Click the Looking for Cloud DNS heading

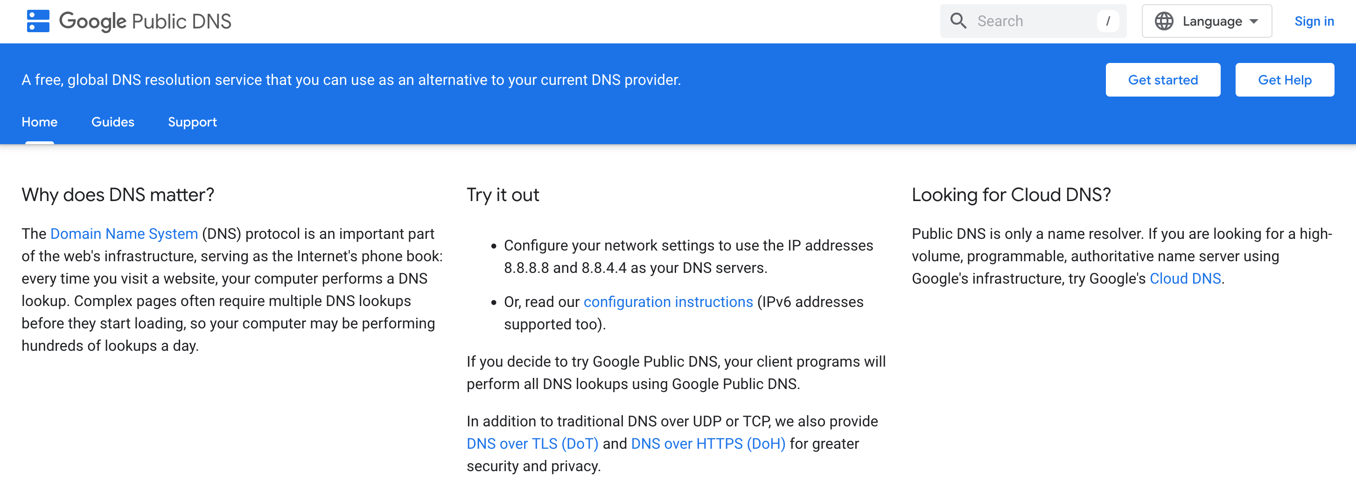(1011, 195)
